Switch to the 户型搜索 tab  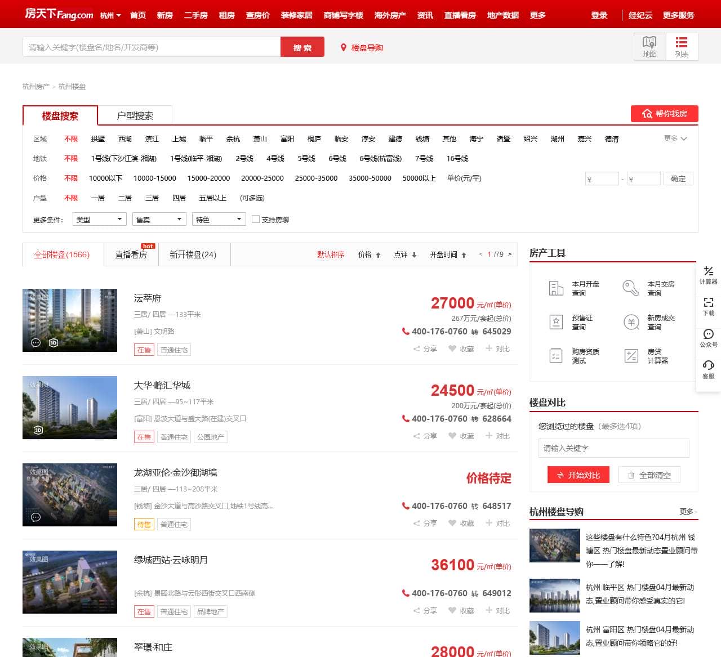[135, 115]
